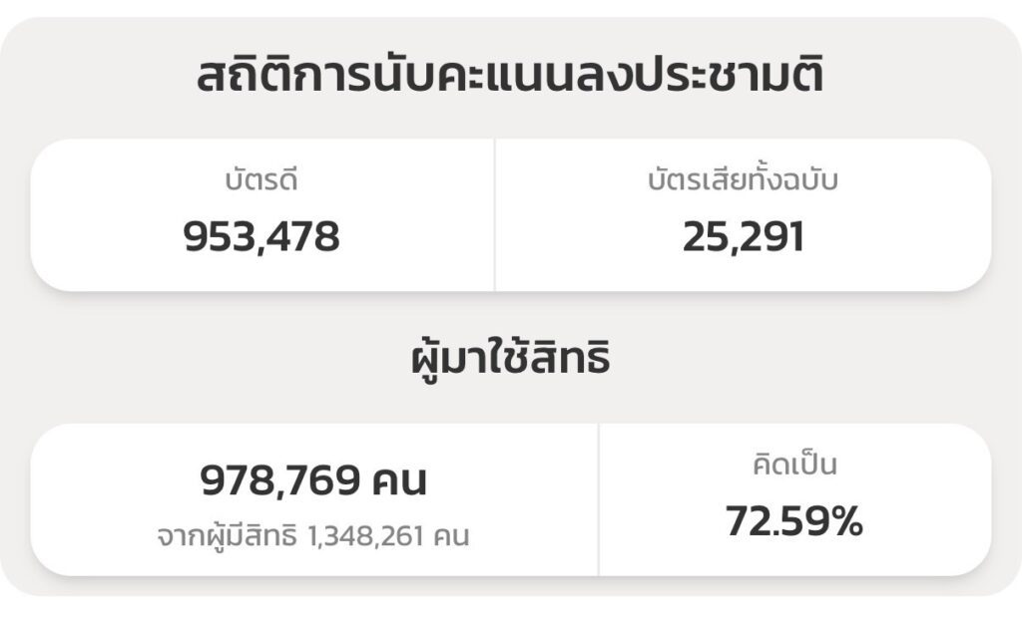This screenshot has width=1022, height=631.
Task: Click the blank space right of 25,291
Action: [898, 236]
